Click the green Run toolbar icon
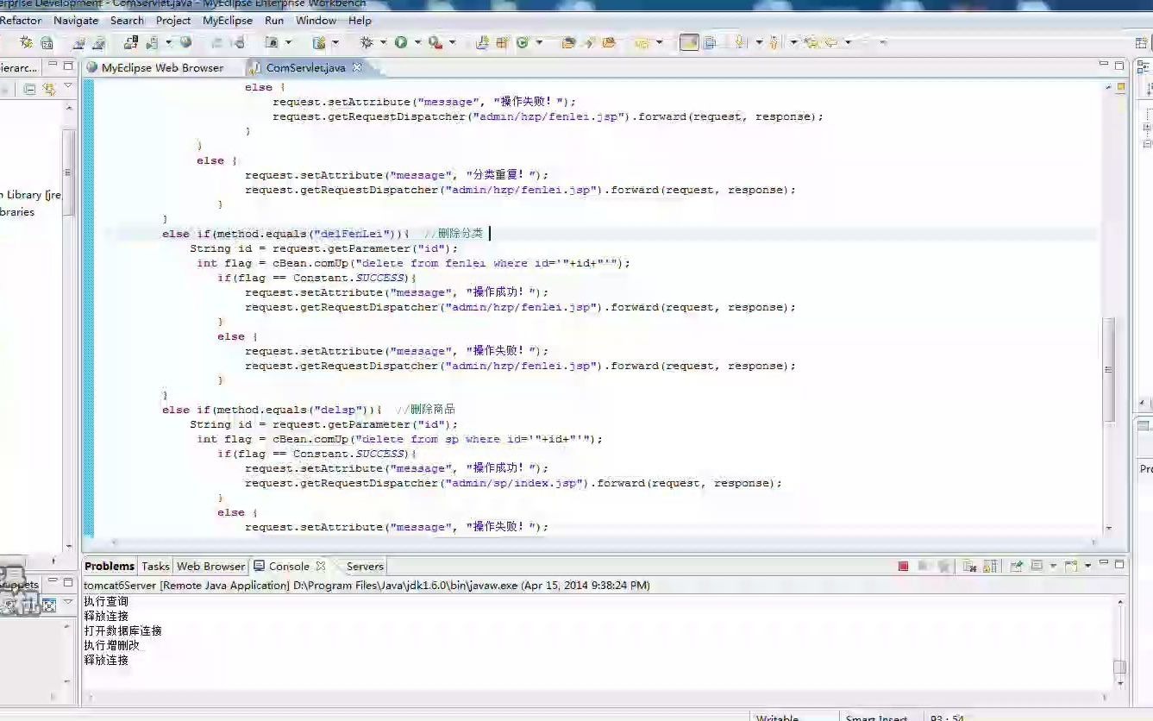This screenshot has width=1153, height=721. tap(401, 42)
